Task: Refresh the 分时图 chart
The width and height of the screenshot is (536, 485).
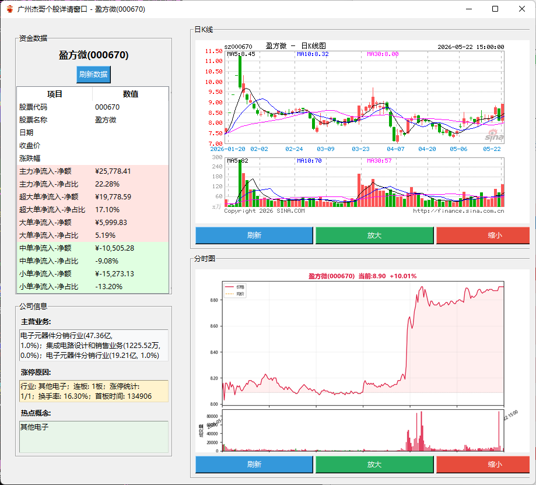Action: (x=254, y=465)
